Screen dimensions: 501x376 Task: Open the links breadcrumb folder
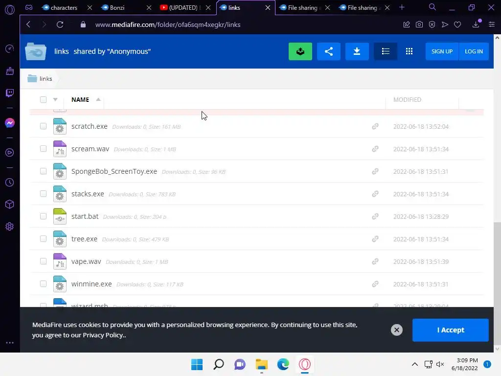40,79
